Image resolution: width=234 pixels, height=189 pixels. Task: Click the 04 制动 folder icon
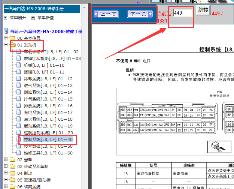[12, 173]
